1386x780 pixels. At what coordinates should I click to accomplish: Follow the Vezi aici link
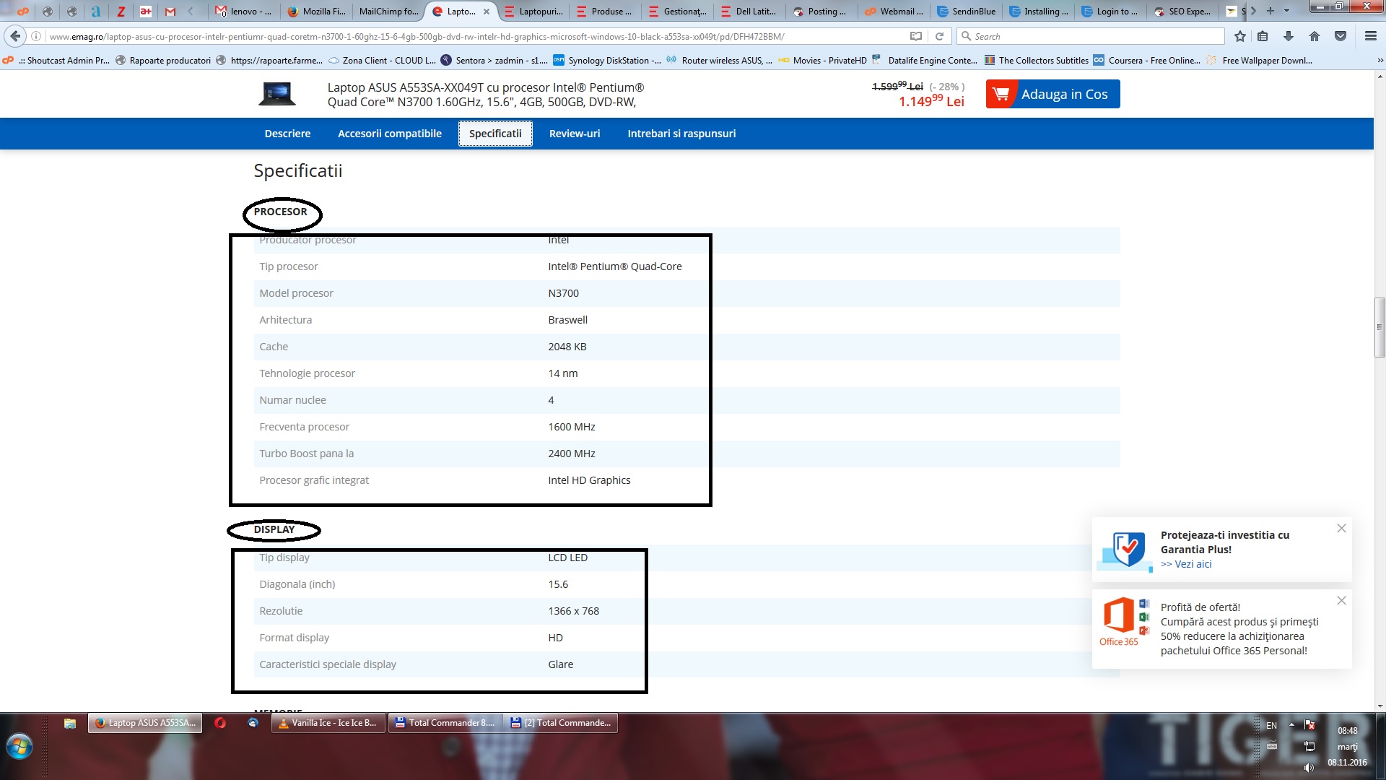click(1186, 564)
